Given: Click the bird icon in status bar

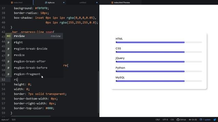Looking at the screenshot, I should pyautogui.click(x=215, y=120).
